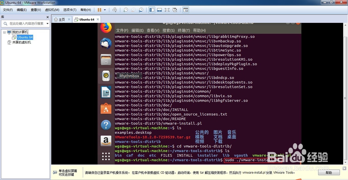Click the keyboard icon beside 单击虚拟屏幕
This screenshot has width=348, height=180.
click(x=55, y=172)
